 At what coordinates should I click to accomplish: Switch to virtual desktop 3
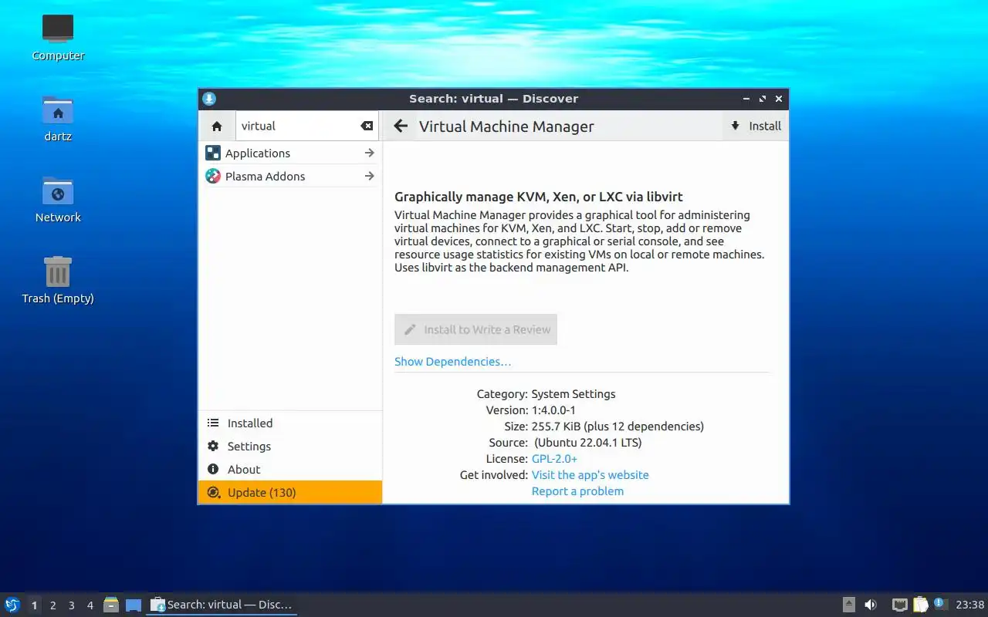tap(71, 605)
